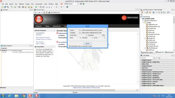Image resolution: width=175 pixels, height=98 pixels.
Task: Click the News tab on Welcome Page
Action: [47, 26]
